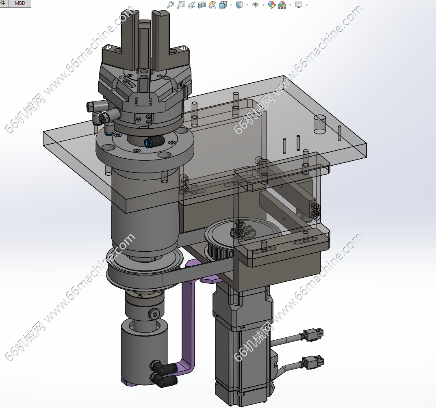
Task: Expand the View Settings dropdown arrow
Action: click(306, 5)
